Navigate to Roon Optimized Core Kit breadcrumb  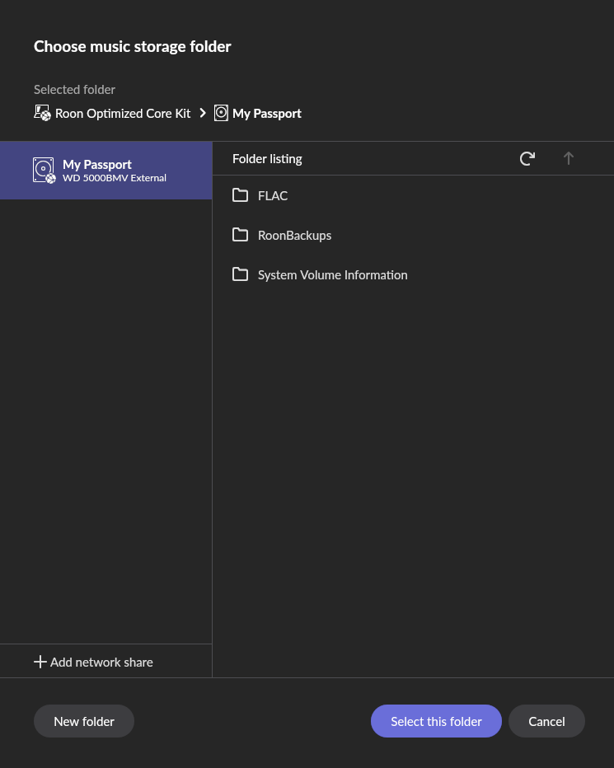tap(123, 113)
